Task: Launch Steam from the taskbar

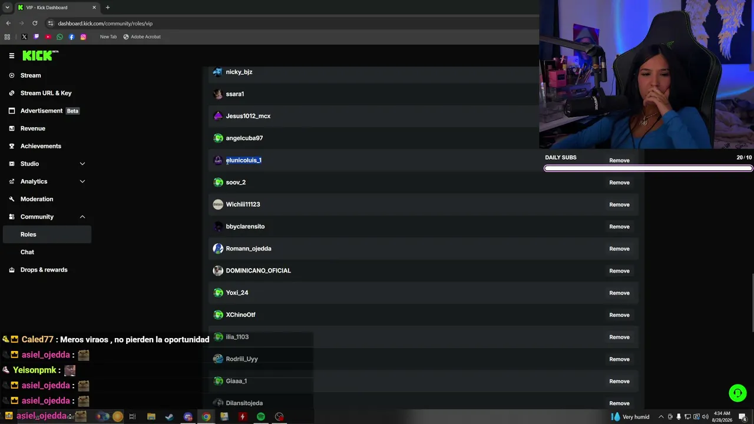Action: pos(169,417)
